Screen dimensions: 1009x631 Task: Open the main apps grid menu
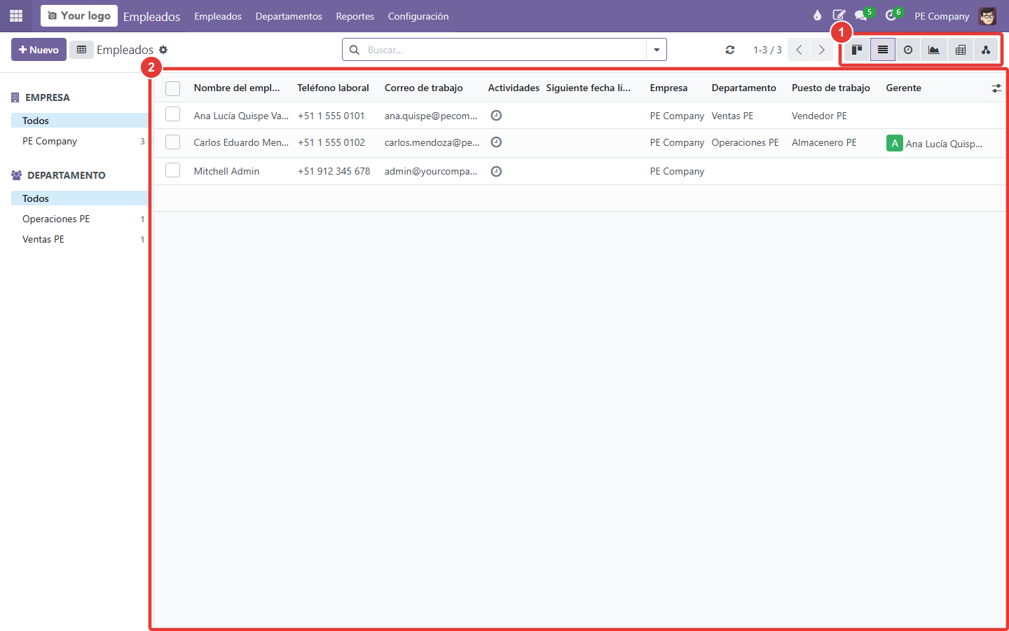coord(16,15)
